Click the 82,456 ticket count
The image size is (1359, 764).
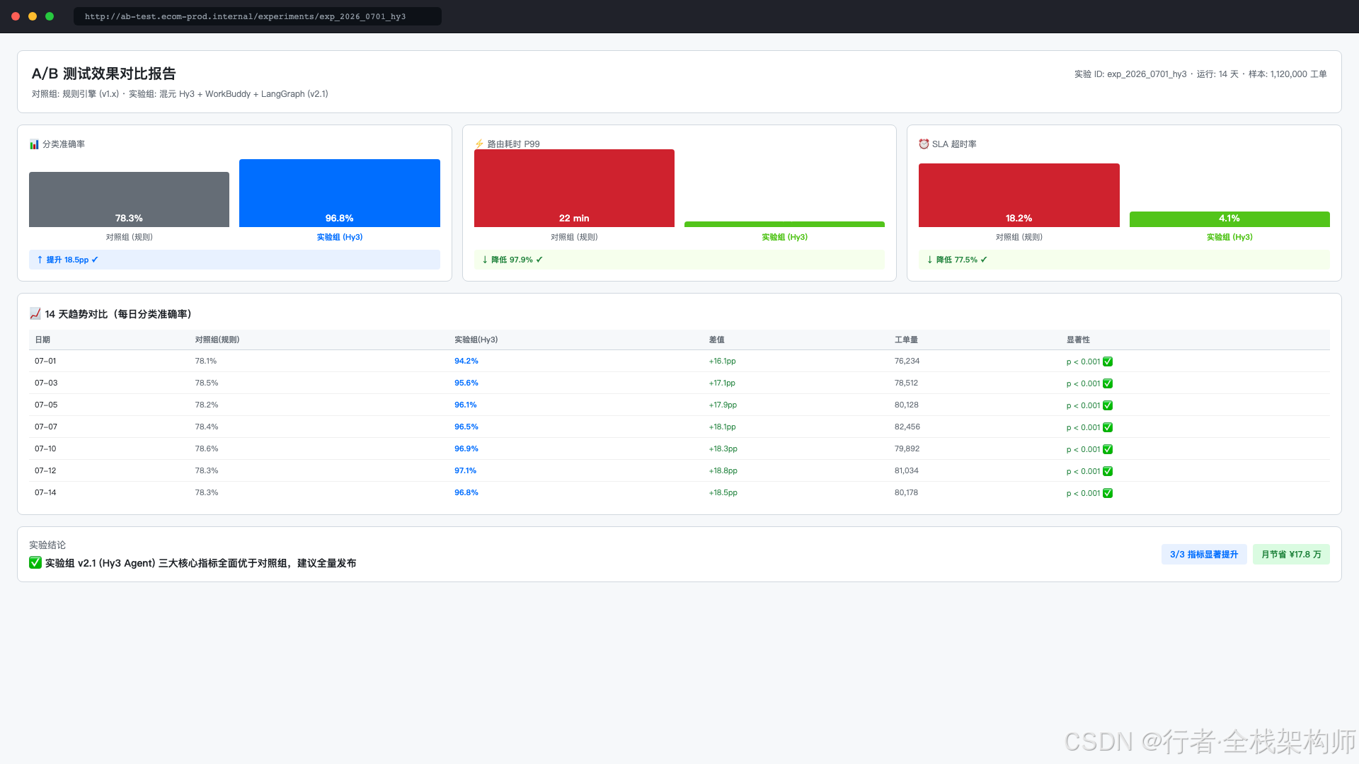tap(907, 427)
